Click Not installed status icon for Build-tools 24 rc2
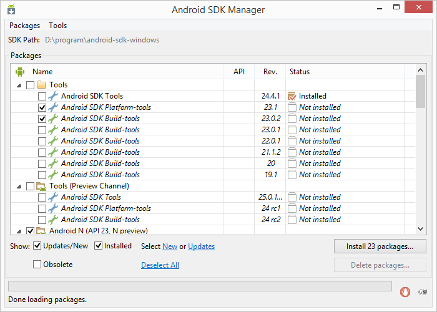Image resolution: width=437 pixels, height=312 pixels. pos(292,220)
